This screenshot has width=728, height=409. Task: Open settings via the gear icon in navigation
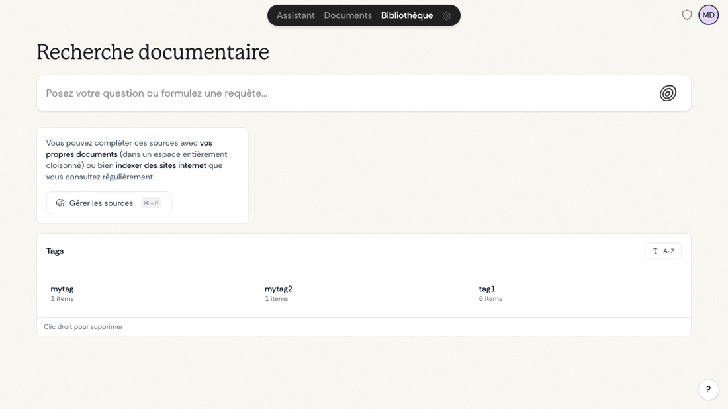click(x=447, y=15)
